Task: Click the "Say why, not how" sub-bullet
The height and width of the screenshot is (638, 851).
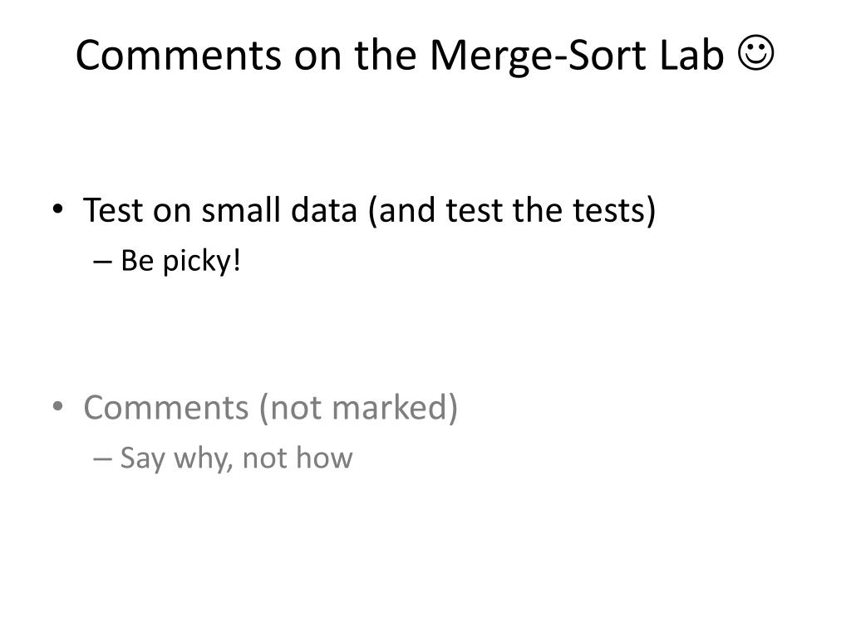Action: pos(236,458)
